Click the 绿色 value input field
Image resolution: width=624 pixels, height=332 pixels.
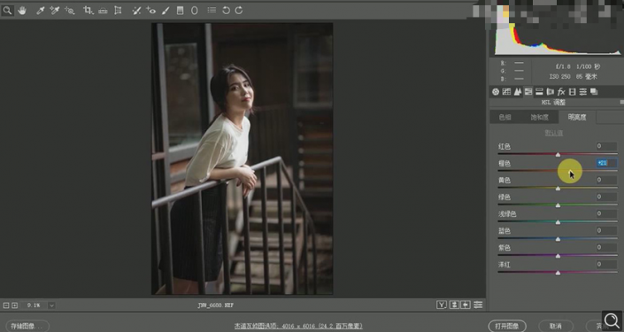pos(606,197)
